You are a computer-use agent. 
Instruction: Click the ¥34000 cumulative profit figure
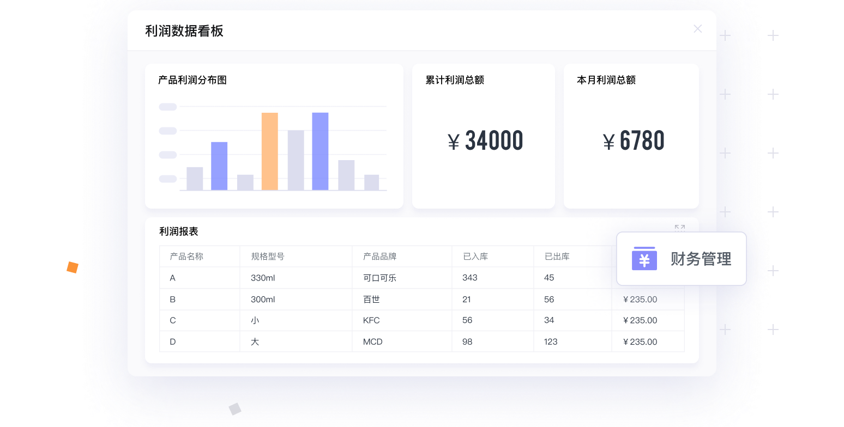485,141
